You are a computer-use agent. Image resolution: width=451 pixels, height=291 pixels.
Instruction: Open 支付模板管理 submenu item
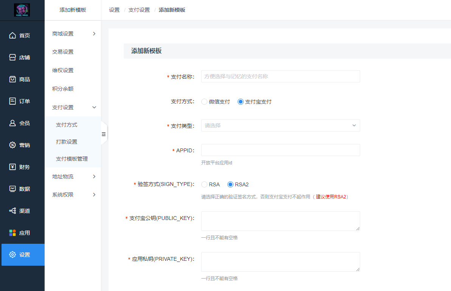(x=72, y=159)
